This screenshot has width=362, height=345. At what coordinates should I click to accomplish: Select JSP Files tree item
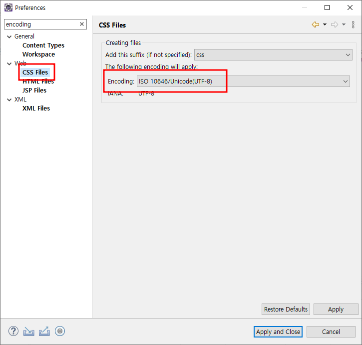(x=34, y=90)
